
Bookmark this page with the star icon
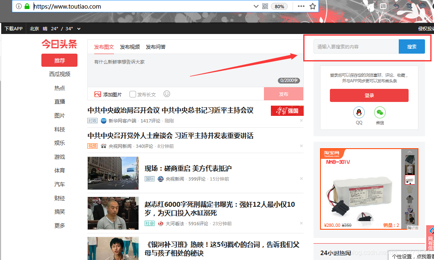(313, 7)
